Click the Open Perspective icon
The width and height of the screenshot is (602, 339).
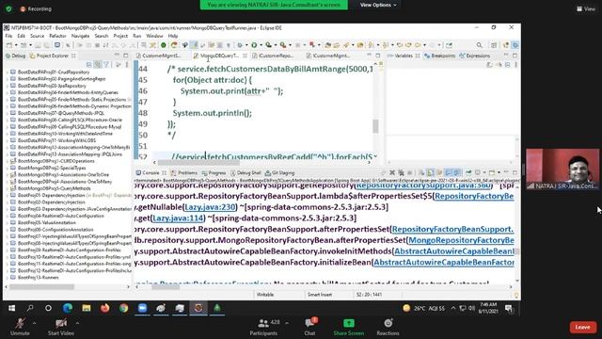(x=494, y=45)
